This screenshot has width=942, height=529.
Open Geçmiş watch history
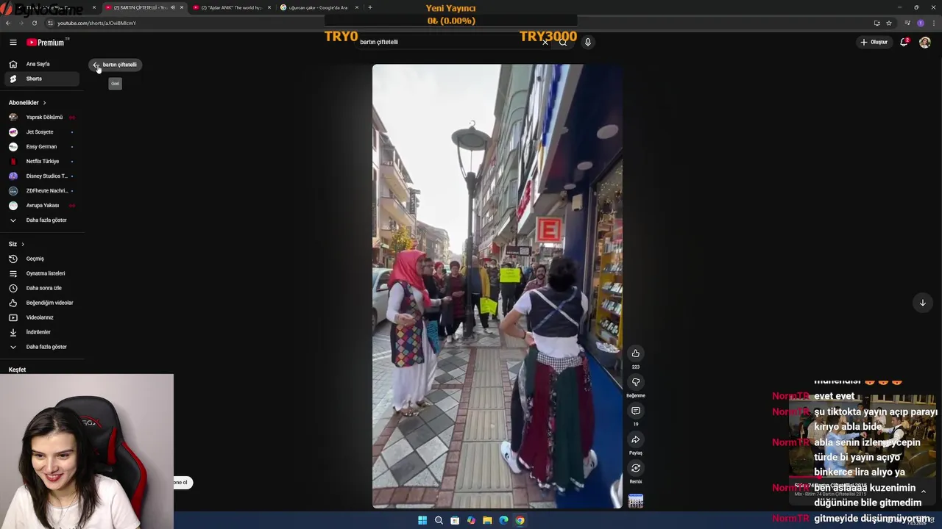[x=41, y=259]
